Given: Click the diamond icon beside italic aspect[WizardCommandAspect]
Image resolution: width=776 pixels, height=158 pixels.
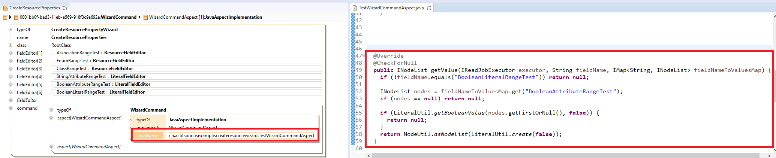Looking at the screenshot, I should [x=51, y=147].
